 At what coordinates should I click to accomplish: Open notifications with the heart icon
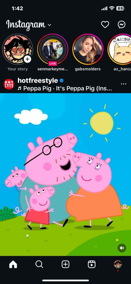click(x=105, y=24)
